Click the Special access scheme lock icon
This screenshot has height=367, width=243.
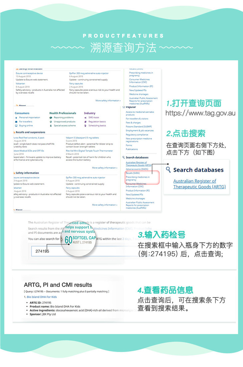coord(51,126)
